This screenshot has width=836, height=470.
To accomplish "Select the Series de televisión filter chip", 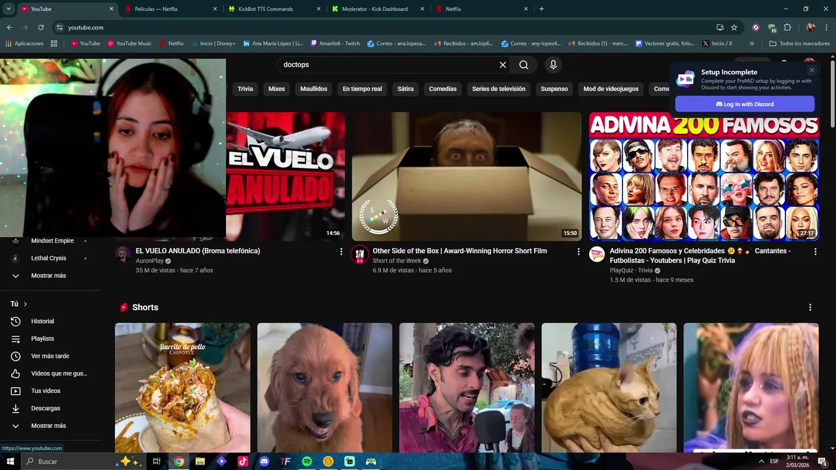I will coord(499,89).
